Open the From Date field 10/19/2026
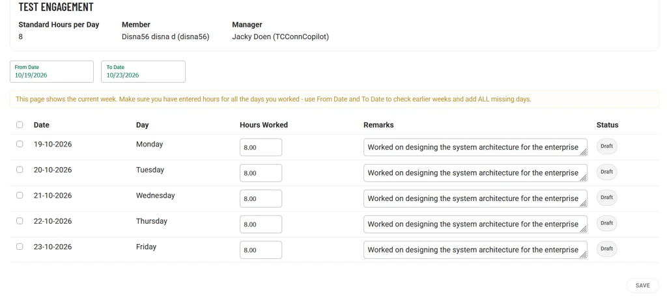 [x=51, y=72]
